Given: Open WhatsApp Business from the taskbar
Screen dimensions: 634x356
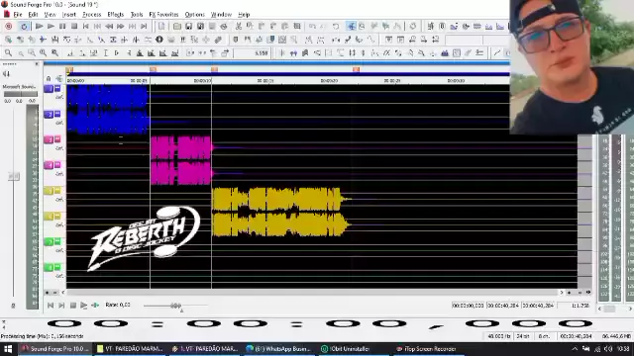Looking at the screenshot, I should click(x=279, y=349).
